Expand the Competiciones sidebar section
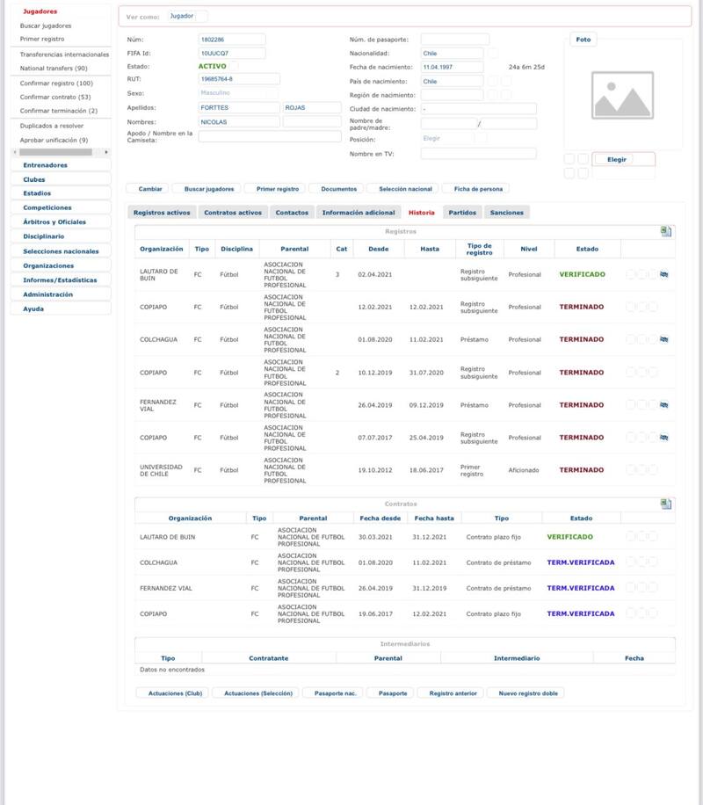Image resolution: width=703 pixels, height=805 pixels. pyautogui.click(x=61, y=207)
